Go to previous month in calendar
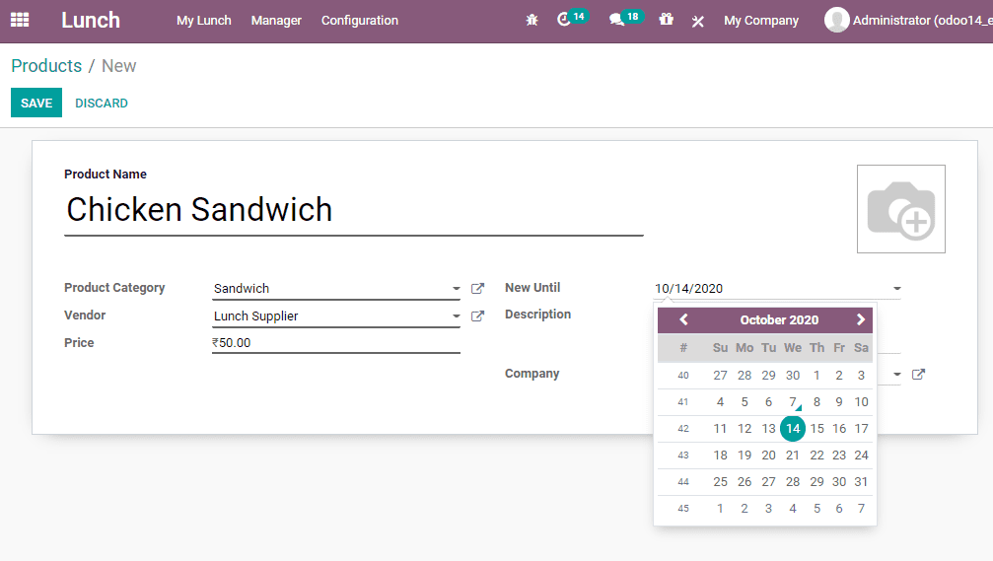The width and height of the screenshot is (993, 561). (x=683, y=319)
